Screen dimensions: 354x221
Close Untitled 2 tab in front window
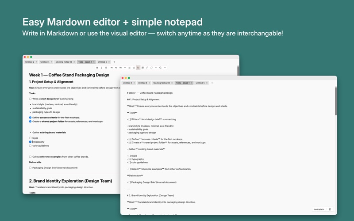[x=134, y=83]
